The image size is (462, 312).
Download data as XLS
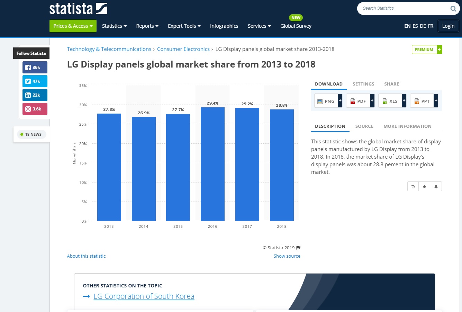[x=390, y=101]
